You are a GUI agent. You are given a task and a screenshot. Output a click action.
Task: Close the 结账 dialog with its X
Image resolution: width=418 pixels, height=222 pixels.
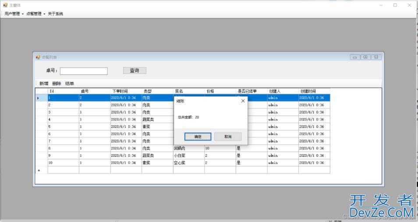(243, 101)
